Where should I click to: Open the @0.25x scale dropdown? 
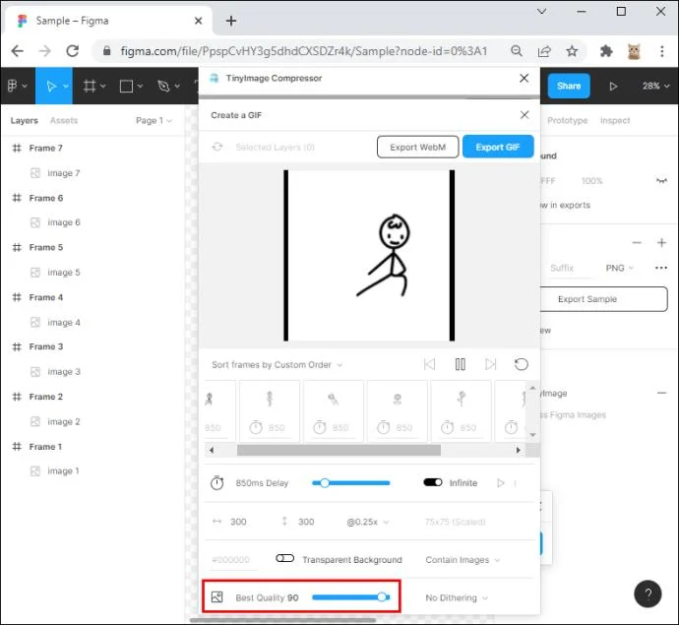coord(367,522)
